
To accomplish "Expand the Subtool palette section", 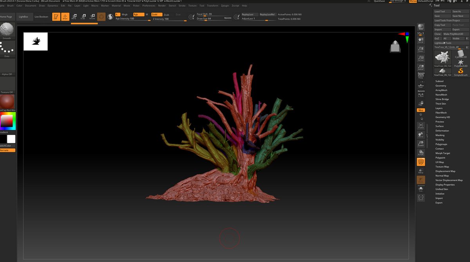I will (439, 81).
